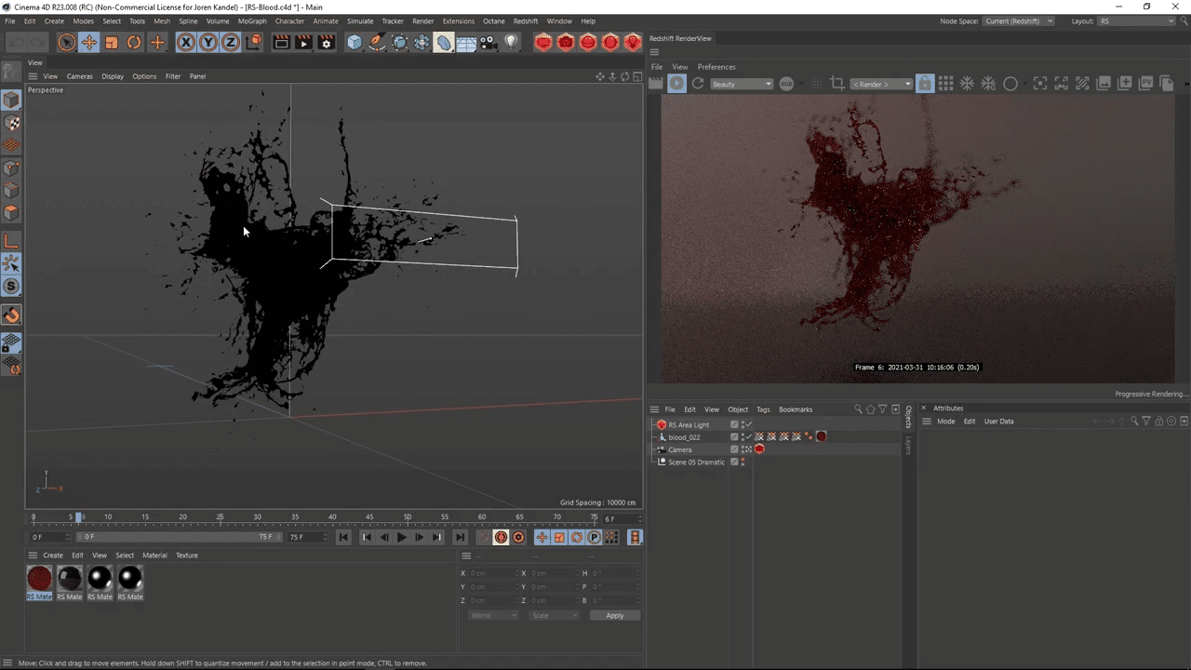This screenshot has height=670, width=1191.
Task: Open the World coordinate system dropdown
Action: pyautogui.click(x=493, y=615)
